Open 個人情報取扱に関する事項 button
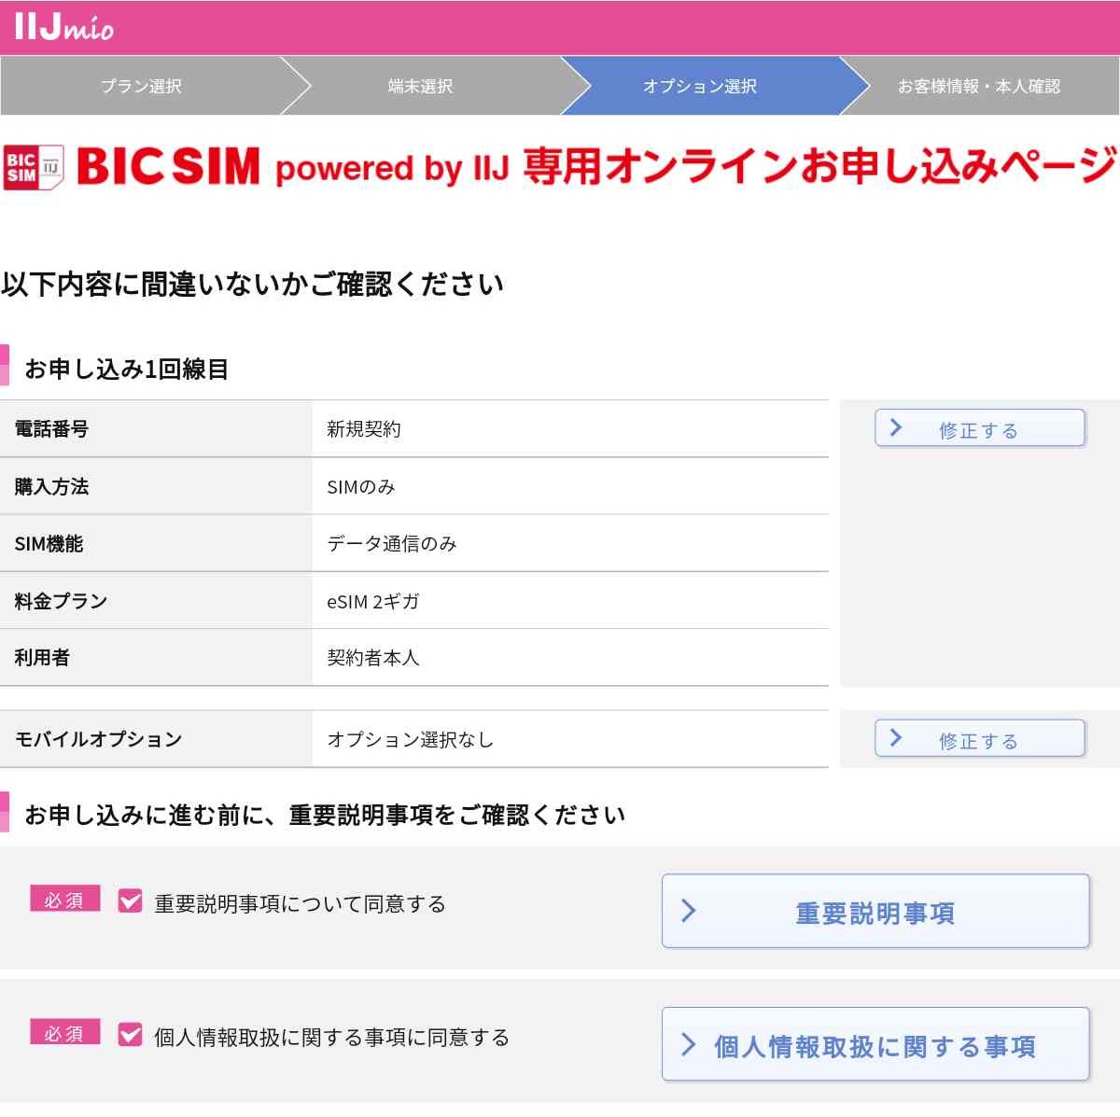Image resolution: width=1120 pixels, height=1117 pixels. point(875,1045)
